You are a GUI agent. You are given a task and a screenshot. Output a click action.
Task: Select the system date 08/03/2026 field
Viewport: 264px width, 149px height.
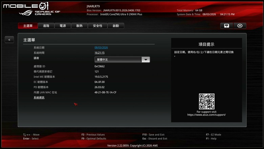point(101,48)
